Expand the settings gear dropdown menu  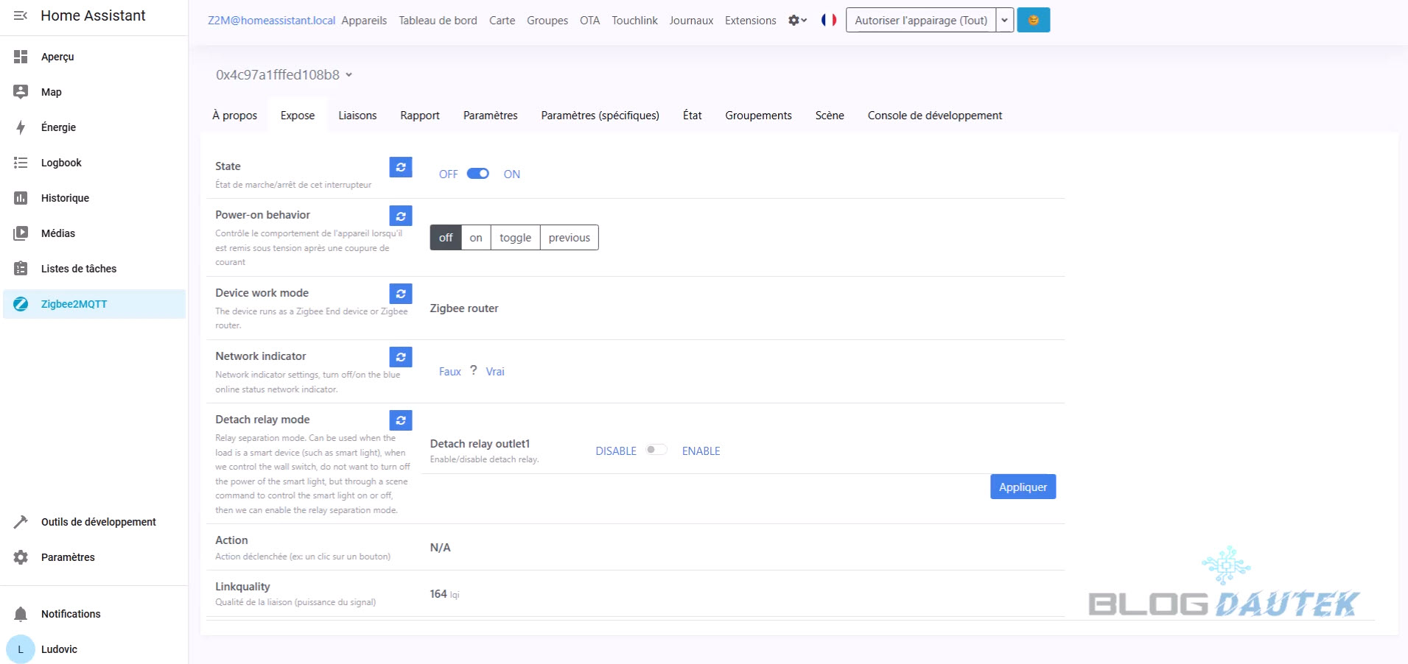797,21
